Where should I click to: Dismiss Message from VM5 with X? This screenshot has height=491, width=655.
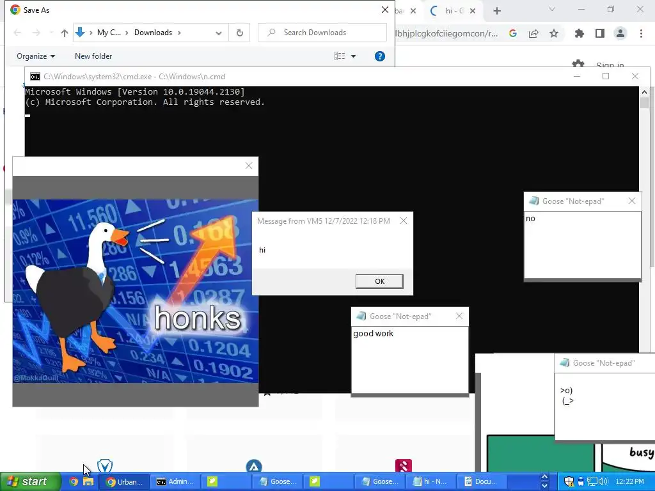(x=404, y=221)
